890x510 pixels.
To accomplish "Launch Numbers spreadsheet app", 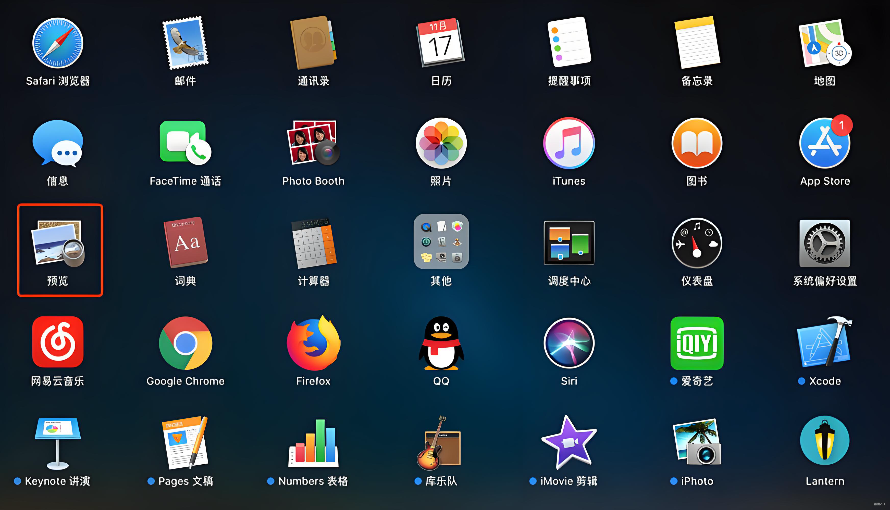I will [313, 443].
